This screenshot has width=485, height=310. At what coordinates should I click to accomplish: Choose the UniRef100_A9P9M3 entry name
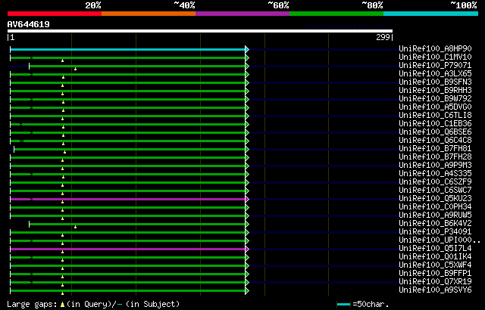pos(435,166)
